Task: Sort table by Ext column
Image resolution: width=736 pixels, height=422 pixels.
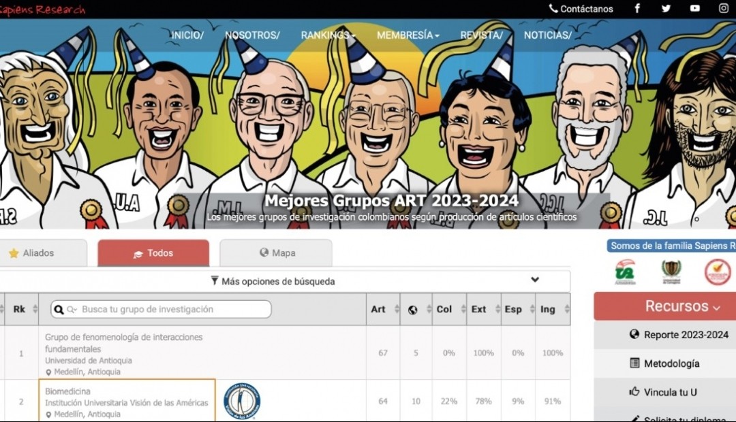Action: pos(483,309)
